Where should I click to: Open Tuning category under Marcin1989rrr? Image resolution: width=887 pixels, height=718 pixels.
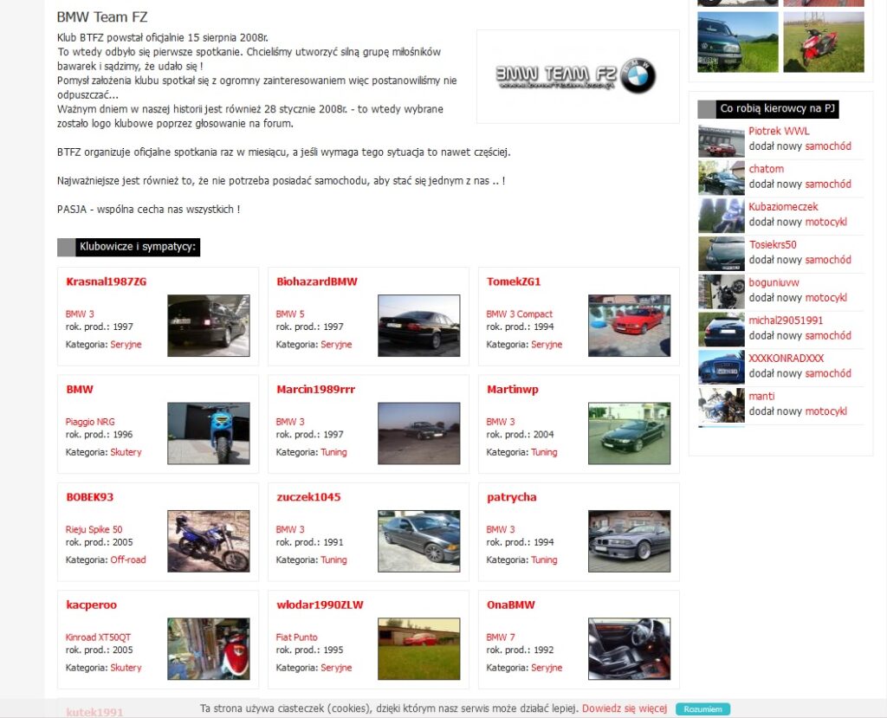333,452
